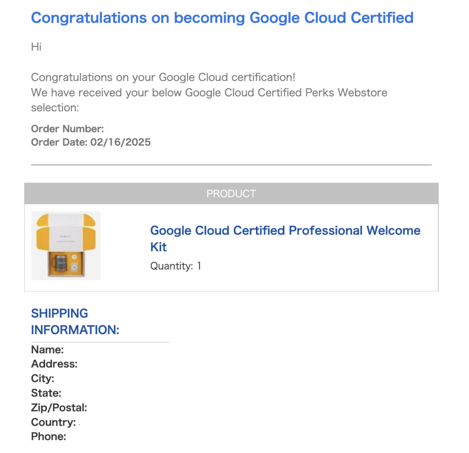Click the City field label

43,378
